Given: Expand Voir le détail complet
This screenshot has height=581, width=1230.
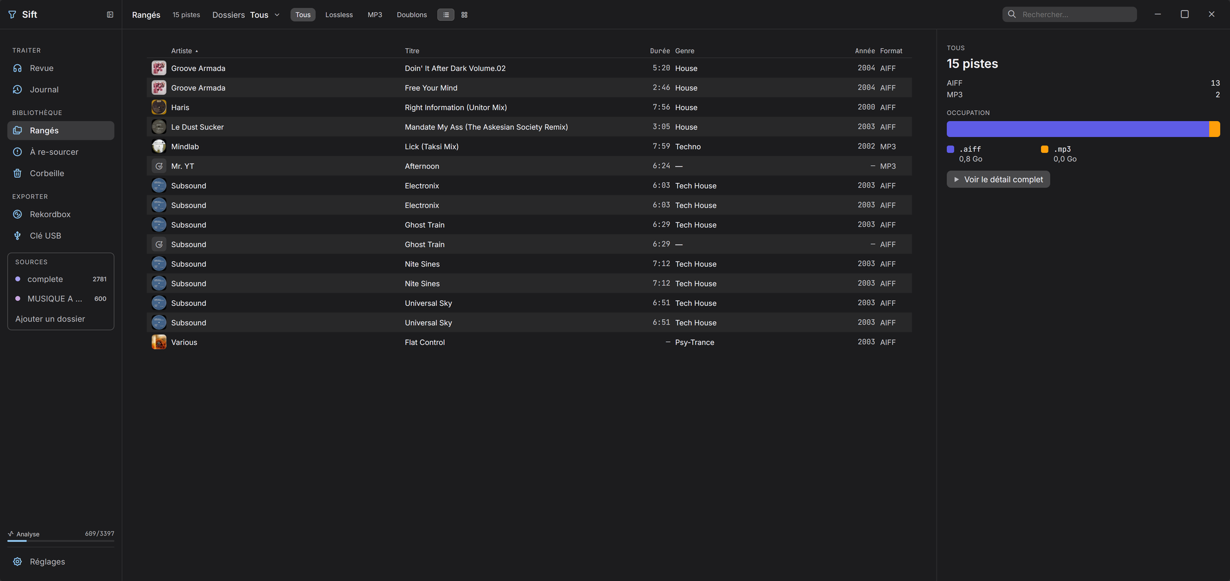Looking at the screenshot, I should [998, 179].
